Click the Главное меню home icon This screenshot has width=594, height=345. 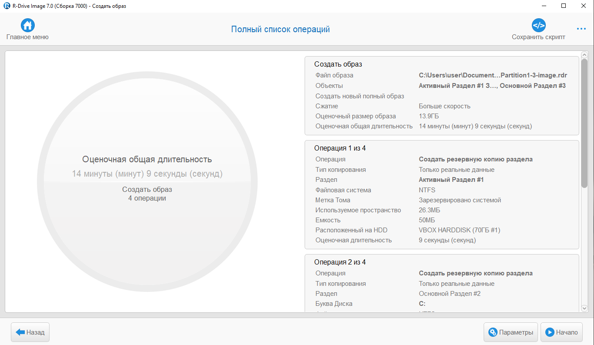pos(28,25)
